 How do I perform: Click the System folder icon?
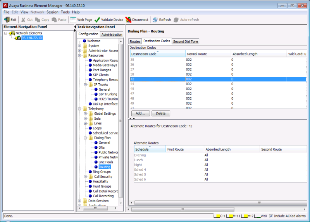pos(85,46)
